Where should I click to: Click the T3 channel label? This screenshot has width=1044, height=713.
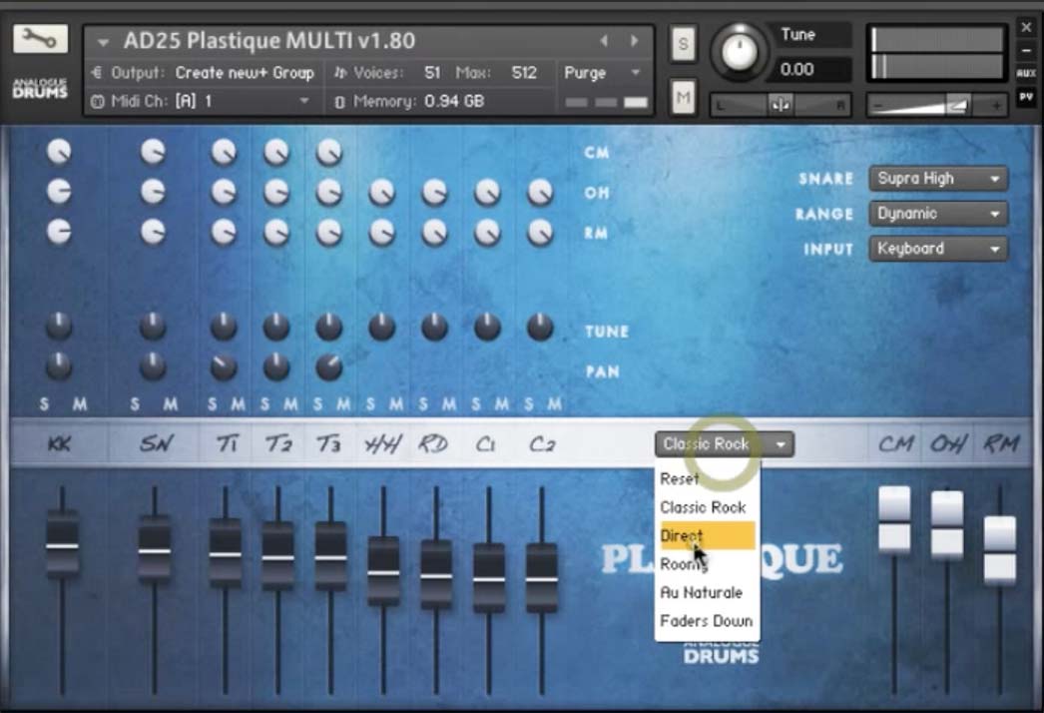coord(328,443)
